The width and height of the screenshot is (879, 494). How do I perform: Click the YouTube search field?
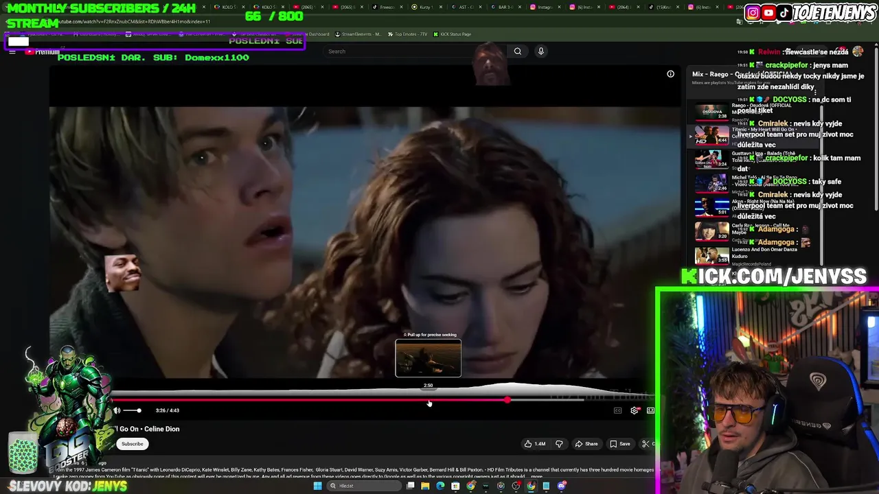click(x=414, y=51)
